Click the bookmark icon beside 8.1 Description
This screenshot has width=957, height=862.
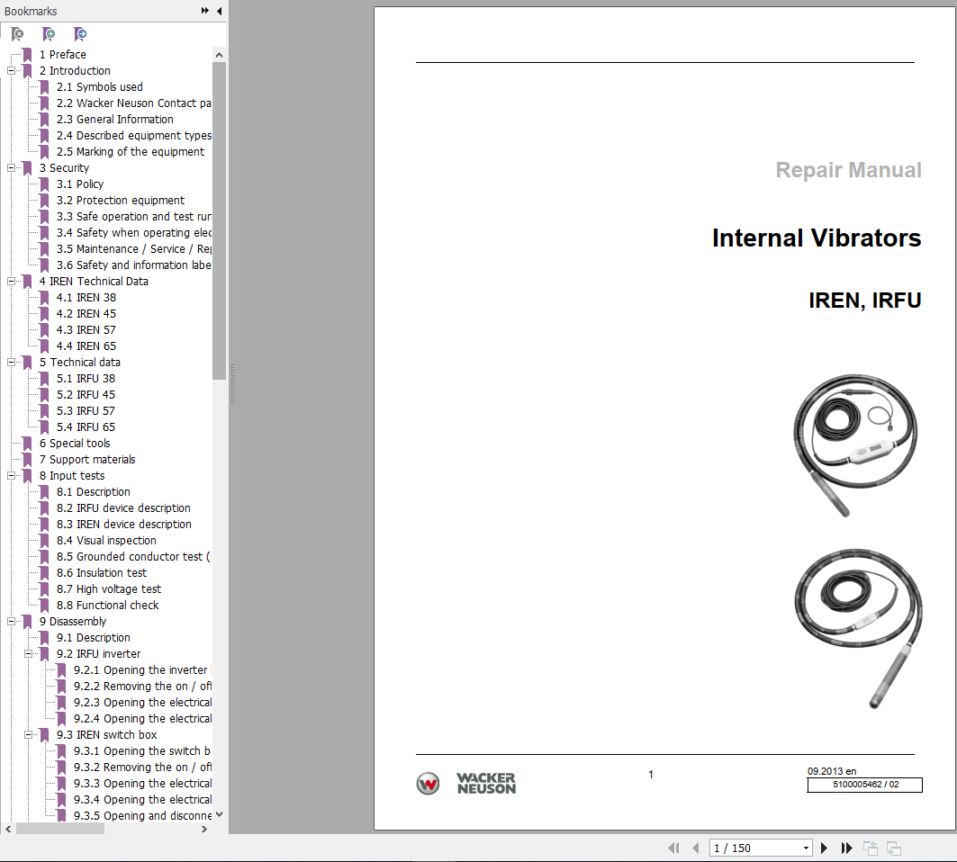44,491
